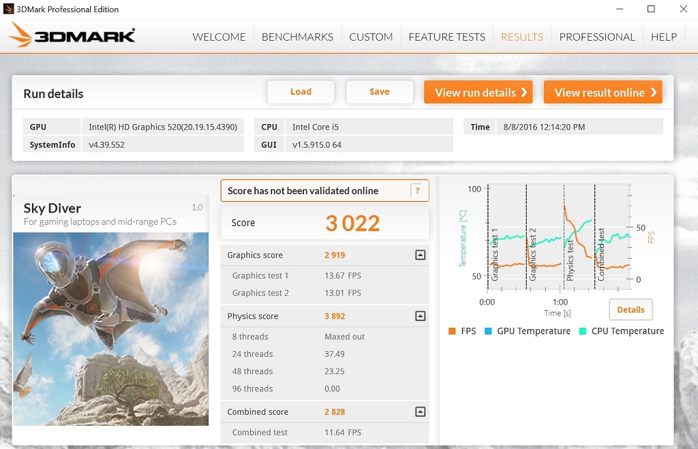Screen dimensions: 698x449
Task: Click the Sky Diver benchmark title
Action: tap(52, 208)
